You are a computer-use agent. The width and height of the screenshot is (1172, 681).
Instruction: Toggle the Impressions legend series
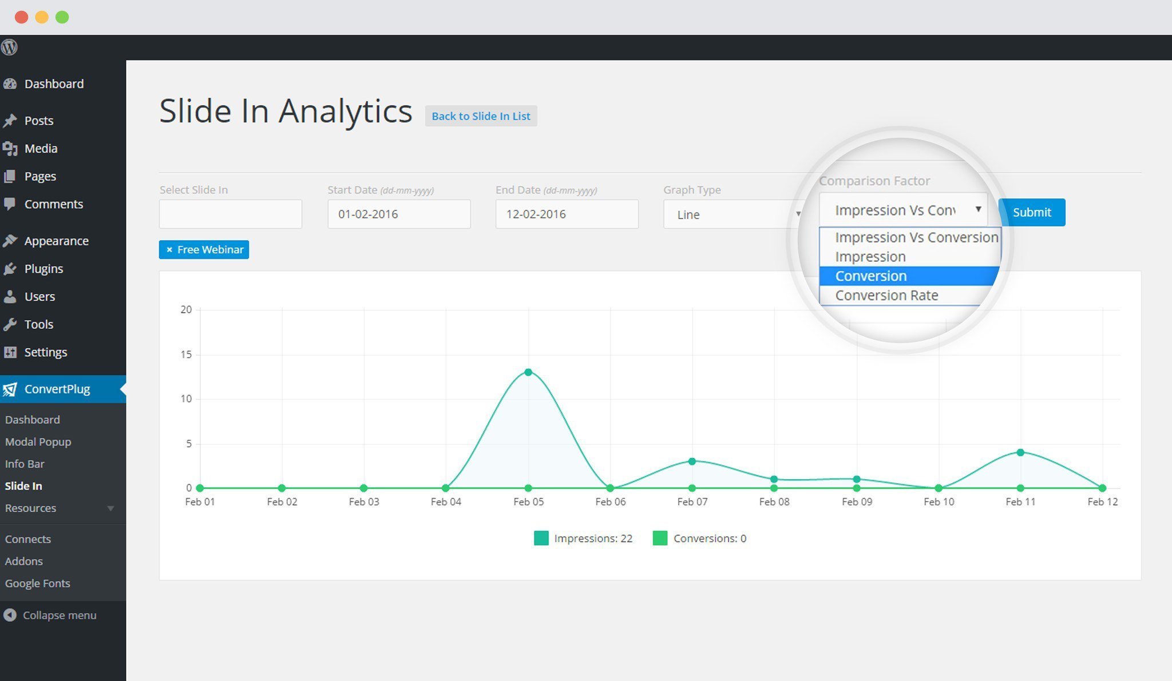point(541,538)
